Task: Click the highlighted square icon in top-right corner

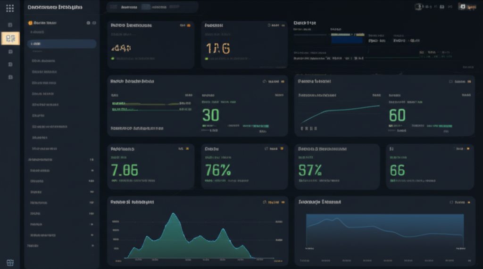Action: point(462,7)
